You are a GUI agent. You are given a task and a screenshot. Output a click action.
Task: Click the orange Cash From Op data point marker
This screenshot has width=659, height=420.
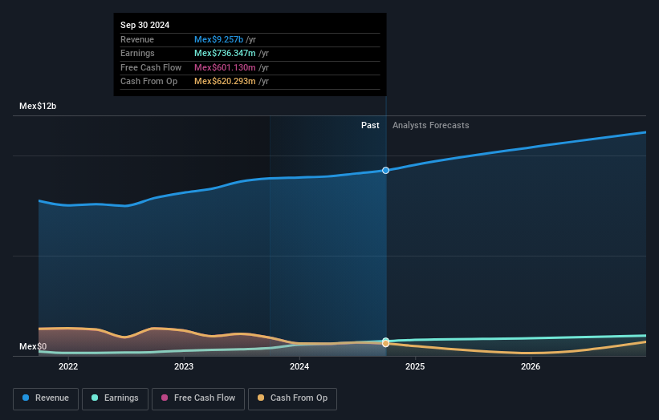pos(385,344)
